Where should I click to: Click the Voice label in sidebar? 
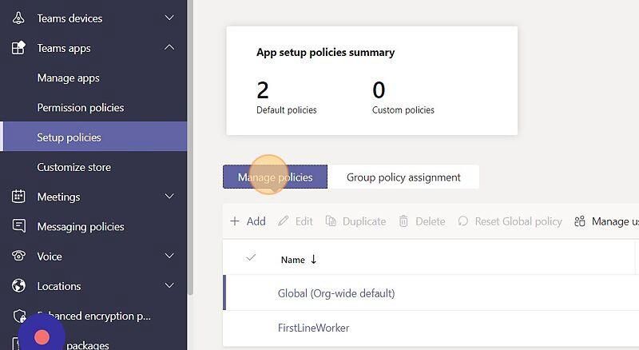pyautogui.click(x=50, y=257)
